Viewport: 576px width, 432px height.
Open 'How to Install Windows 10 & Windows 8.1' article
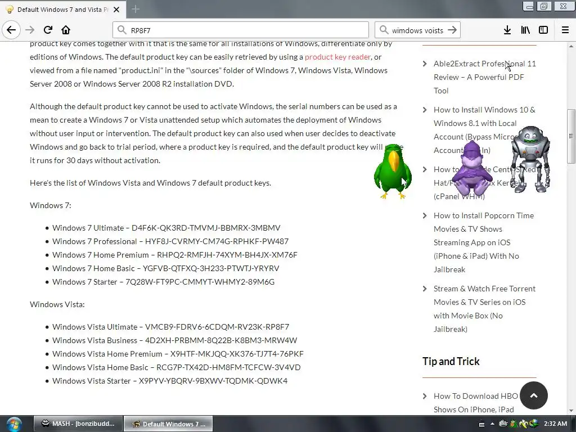(x=484, y=130)
